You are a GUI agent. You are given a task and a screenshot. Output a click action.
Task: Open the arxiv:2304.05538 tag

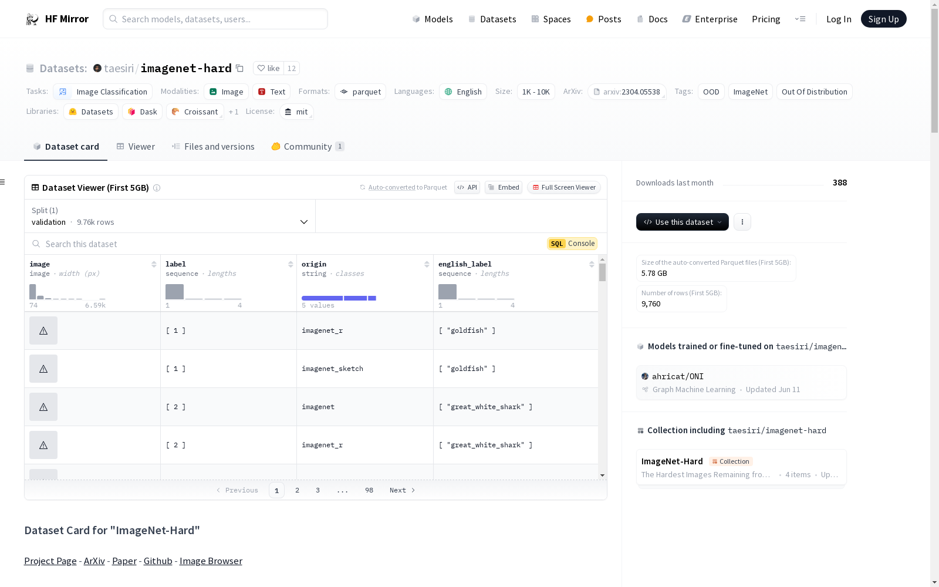(x=627, y=92)
